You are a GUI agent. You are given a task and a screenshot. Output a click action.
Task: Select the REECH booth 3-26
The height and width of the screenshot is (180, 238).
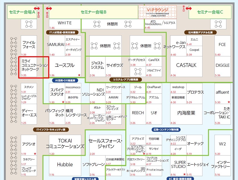[x=138, y=114]
